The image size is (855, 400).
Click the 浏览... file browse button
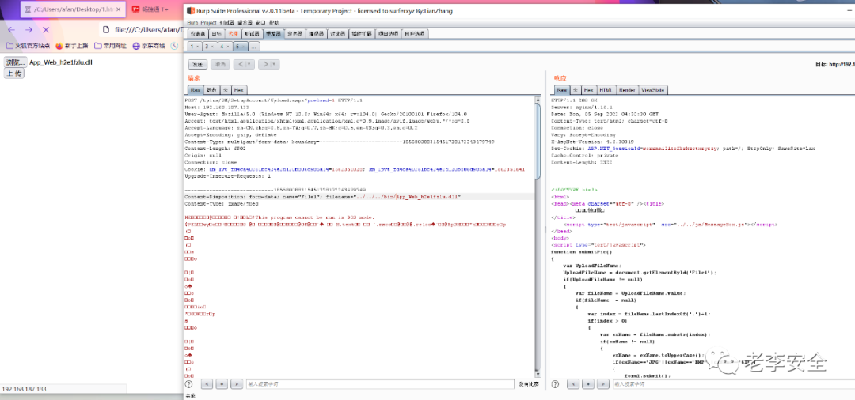point(15,62)
